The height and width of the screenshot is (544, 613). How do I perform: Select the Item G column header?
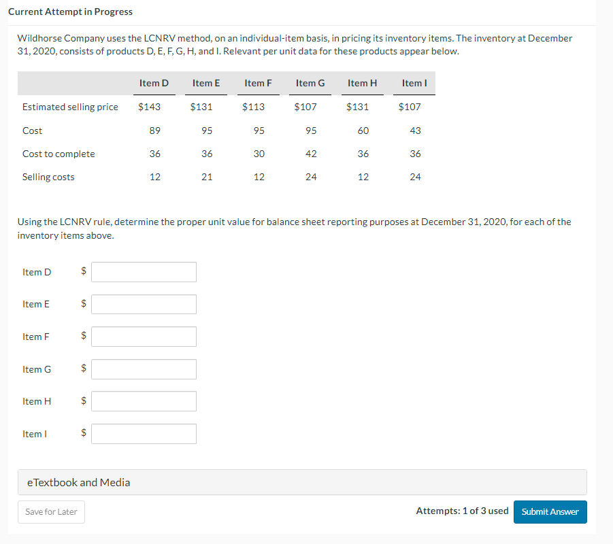pos(310,83)
